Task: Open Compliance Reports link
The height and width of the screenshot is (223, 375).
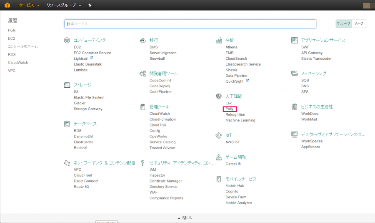Action: (x=166, y=198)
